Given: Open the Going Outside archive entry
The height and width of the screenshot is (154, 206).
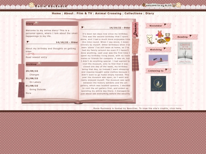Looking at the screenshot, I should (37, 89).
